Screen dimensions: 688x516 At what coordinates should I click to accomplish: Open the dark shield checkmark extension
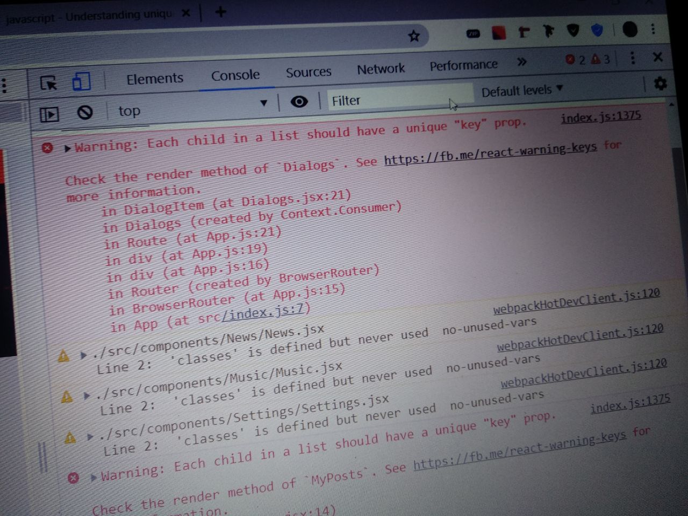[573, 31]
